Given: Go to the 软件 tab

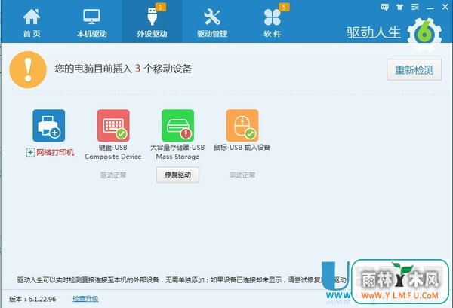Looking at the screenshot, I should point(273,22).
